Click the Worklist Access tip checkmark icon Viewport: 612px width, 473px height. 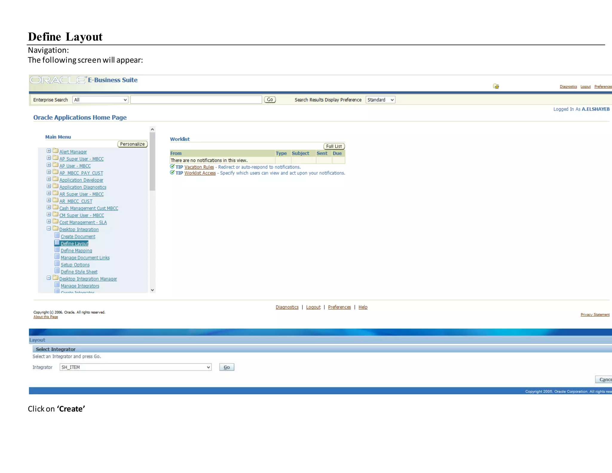click(x=172, y=173)
